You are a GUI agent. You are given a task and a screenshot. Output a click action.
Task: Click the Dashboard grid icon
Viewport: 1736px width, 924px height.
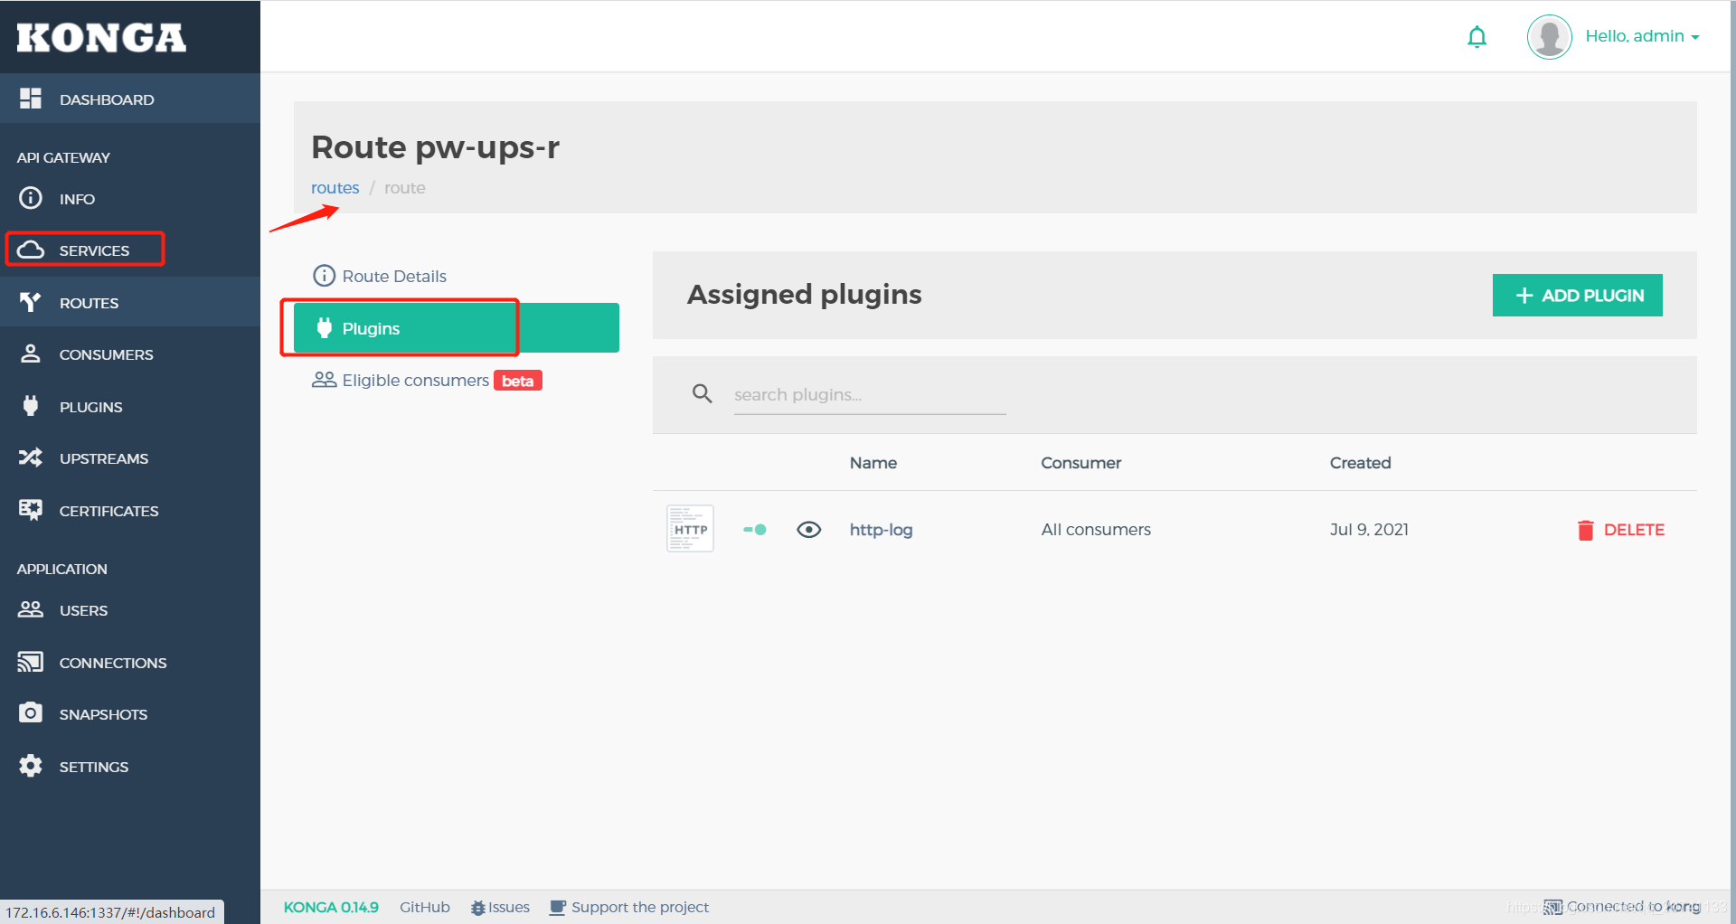coord(31,99)
